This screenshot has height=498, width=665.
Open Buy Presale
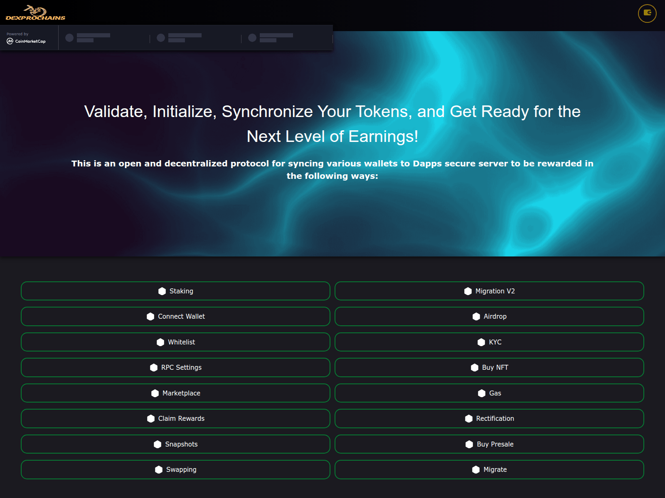point(490,444)
